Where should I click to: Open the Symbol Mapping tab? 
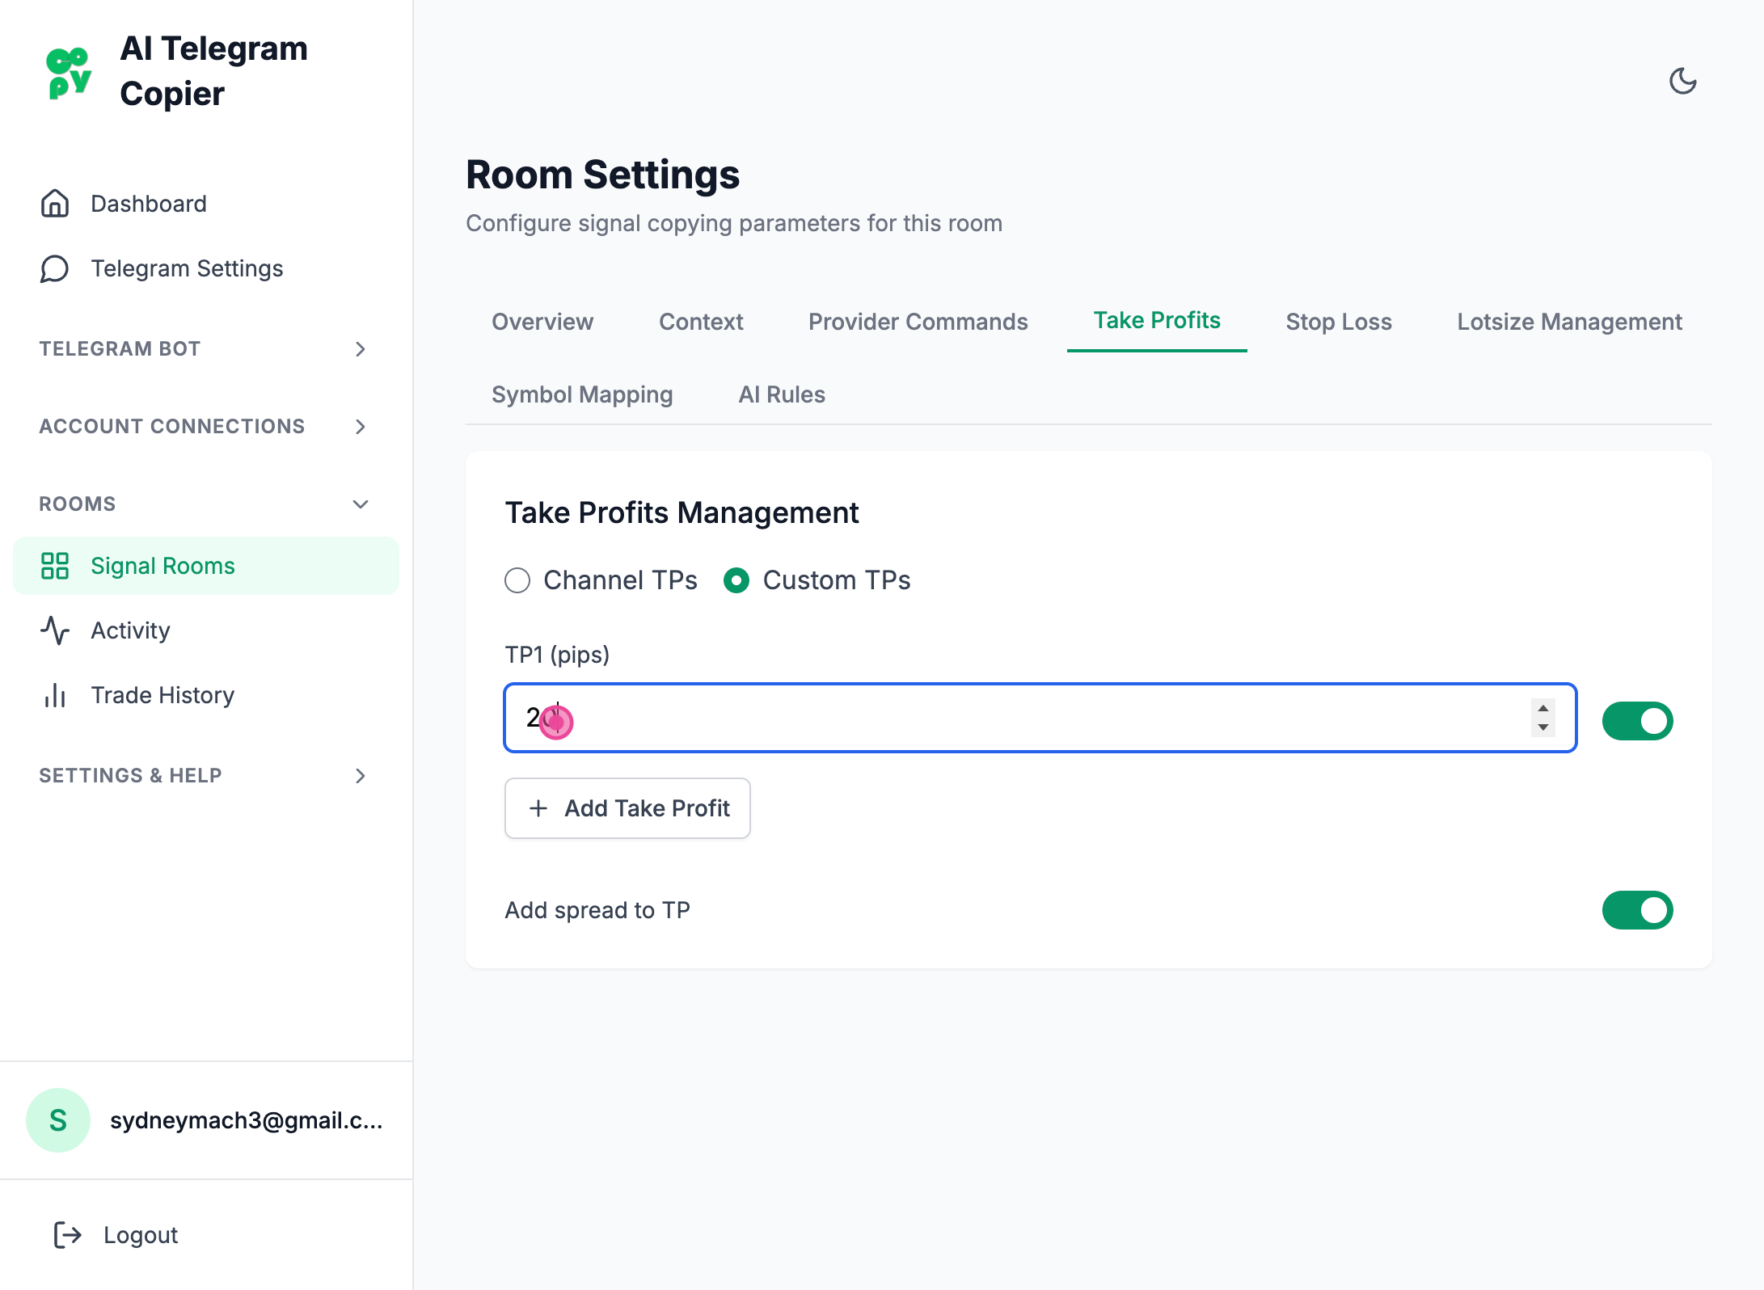tap(582, 394)
